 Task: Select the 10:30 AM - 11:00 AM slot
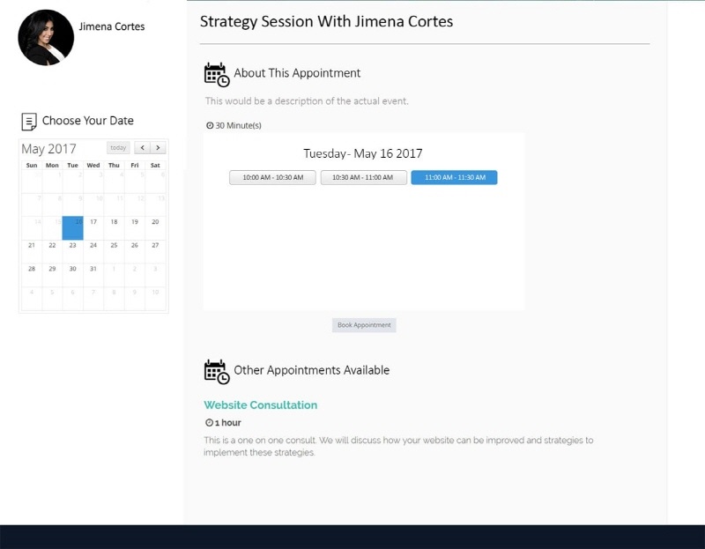363,178
